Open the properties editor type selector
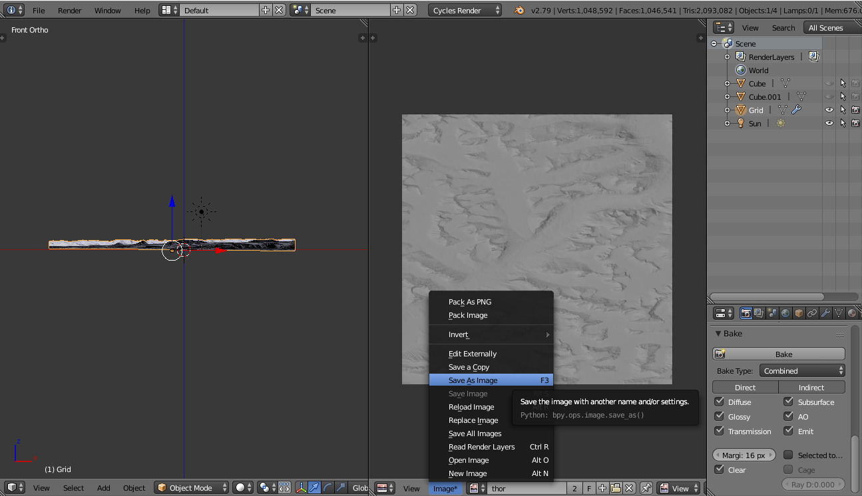Screen dimensions: 862x496 724,313
